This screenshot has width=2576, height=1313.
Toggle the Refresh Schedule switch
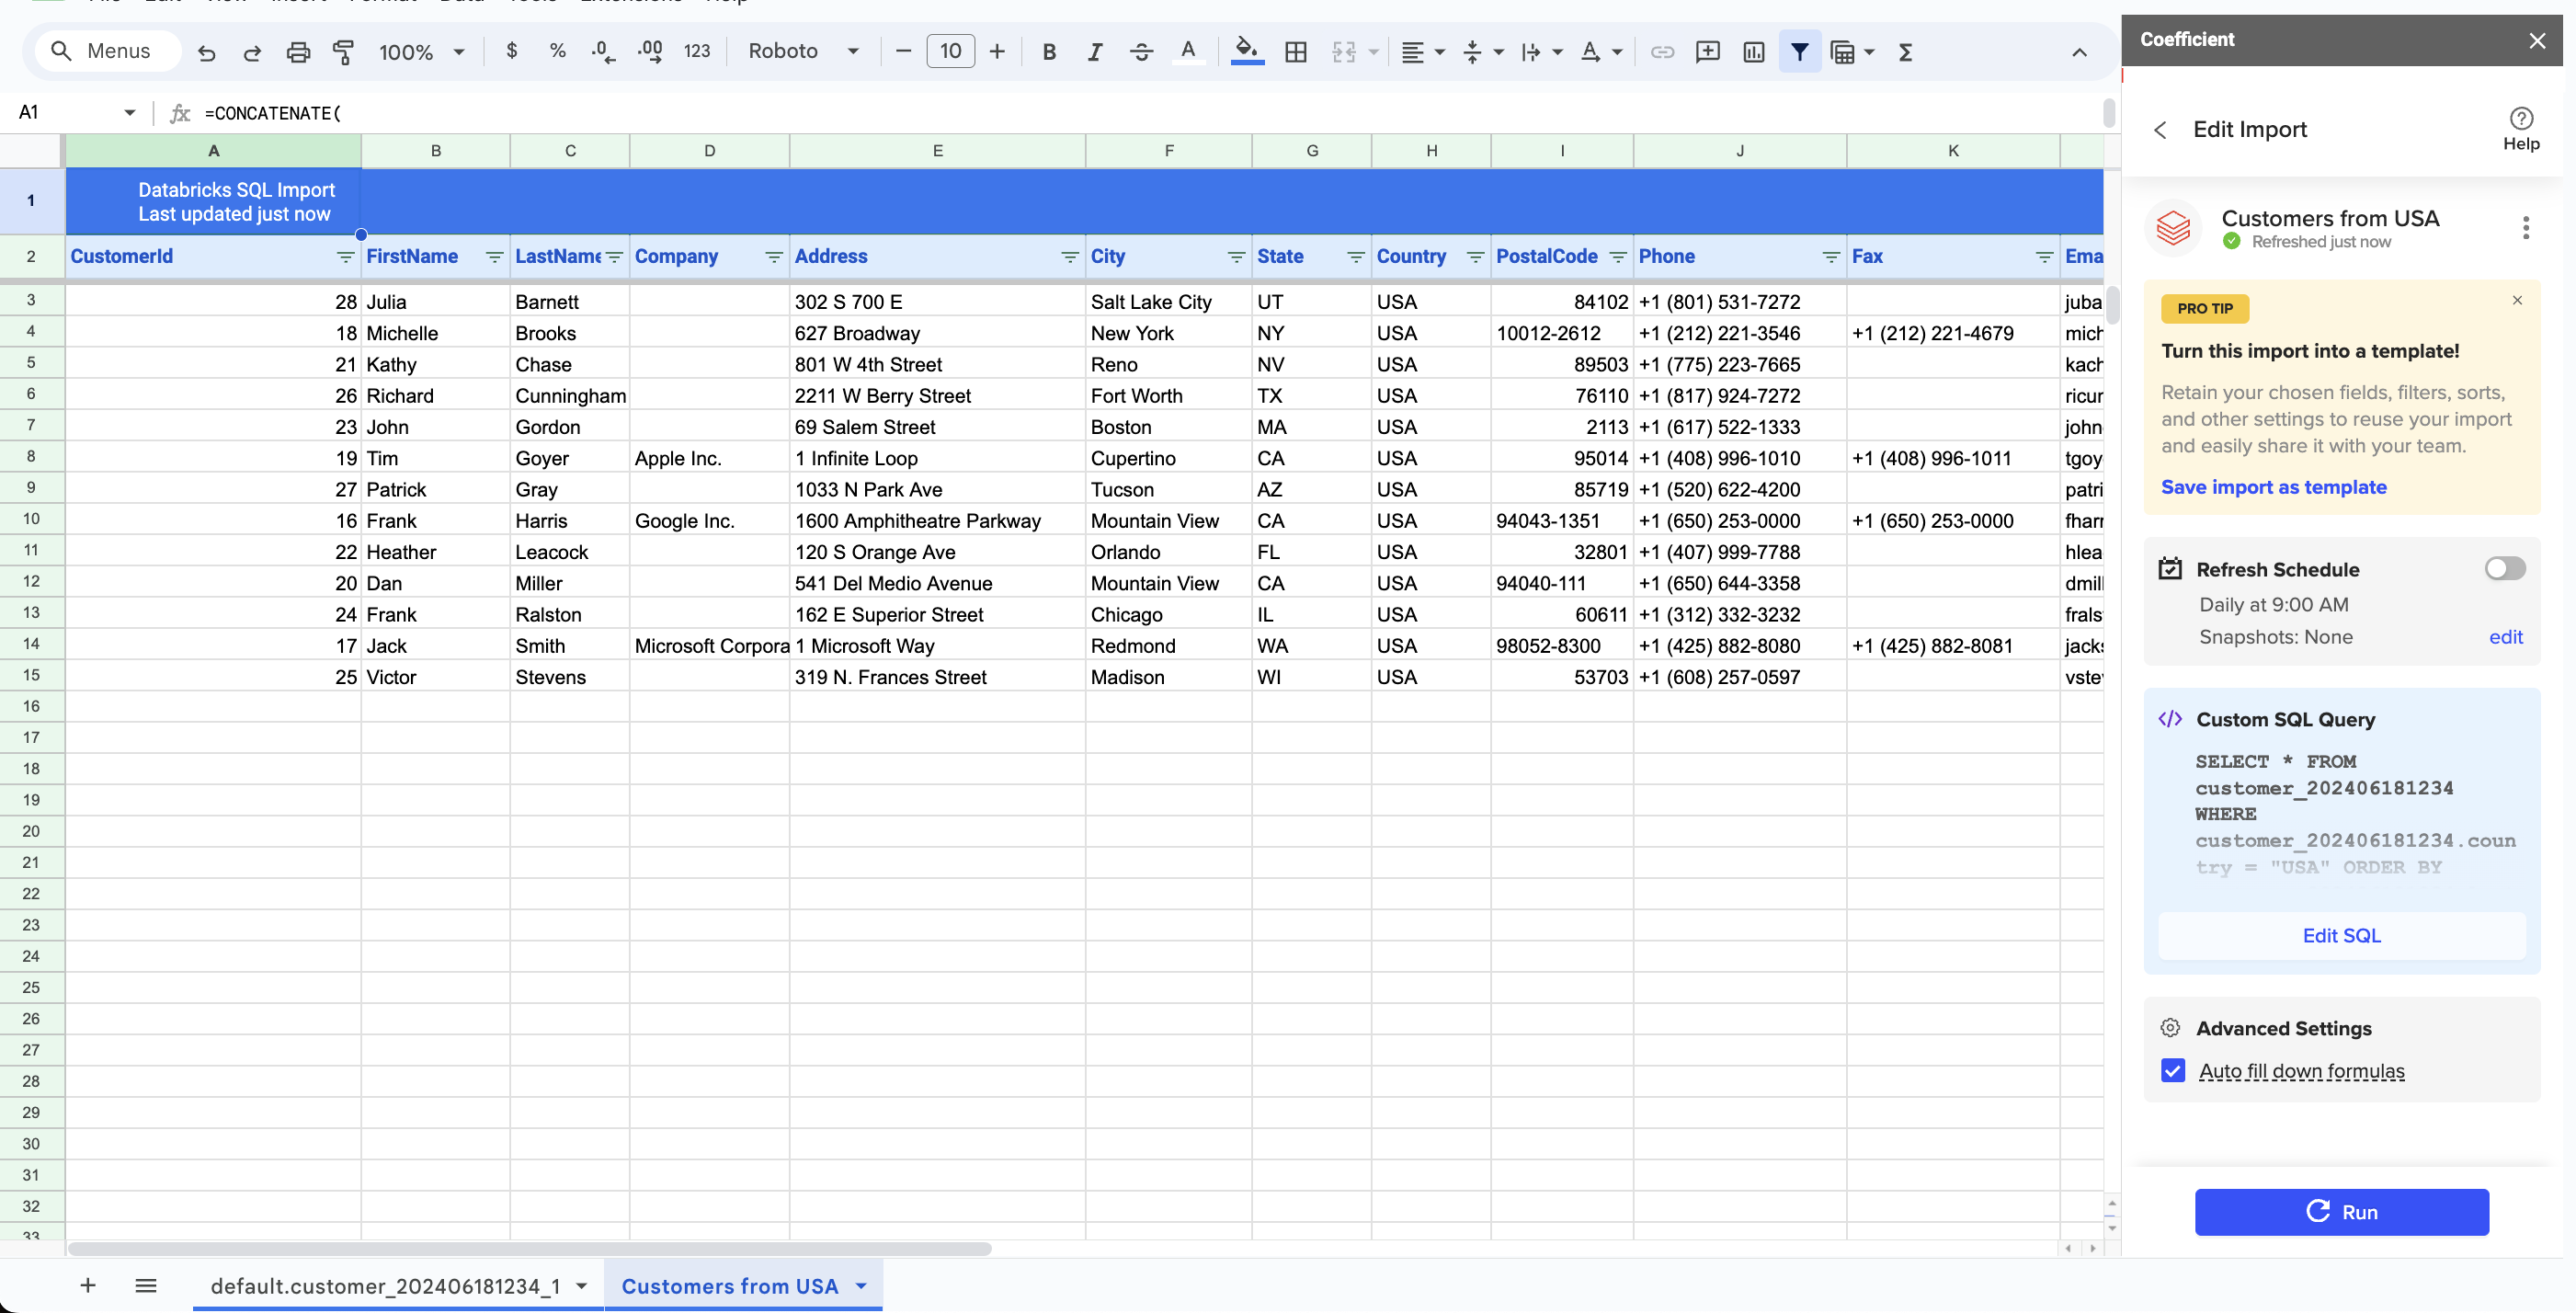pos(2505,568)
